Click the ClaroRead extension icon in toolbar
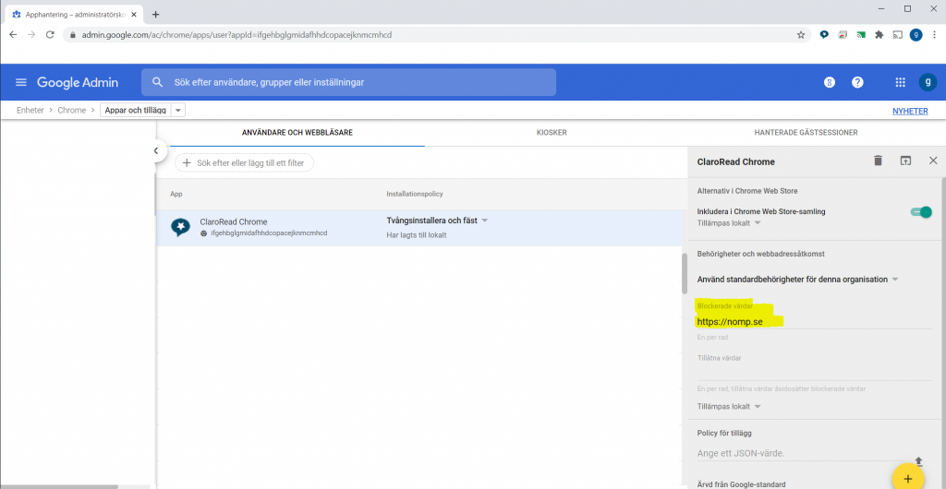The image size is (946, 489). point(824,35)
